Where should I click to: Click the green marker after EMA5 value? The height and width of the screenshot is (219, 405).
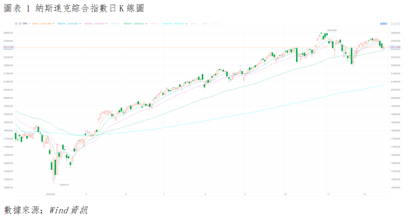53,23
